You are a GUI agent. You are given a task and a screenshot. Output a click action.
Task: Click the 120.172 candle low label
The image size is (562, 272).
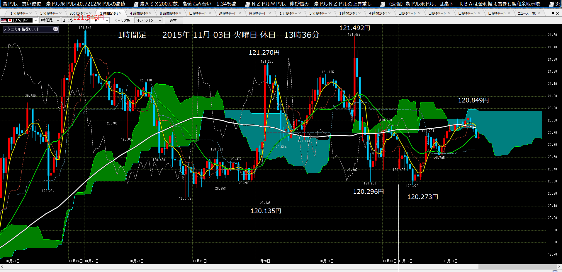(185, 199)
